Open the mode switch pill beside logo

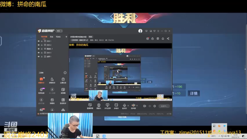pyautogui.click(x=59, y=31)
